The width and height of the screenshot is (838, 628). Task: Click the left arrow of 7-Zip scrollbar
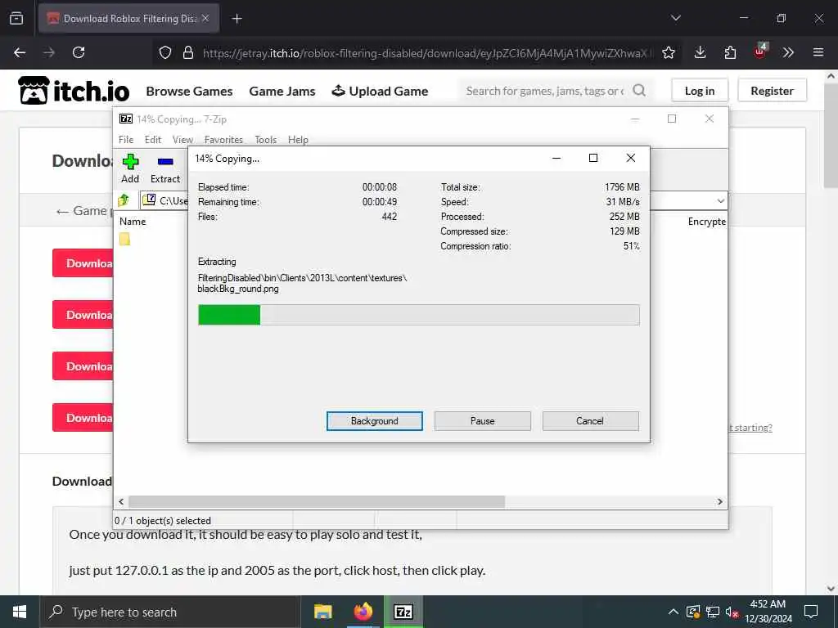pos(121,501)
